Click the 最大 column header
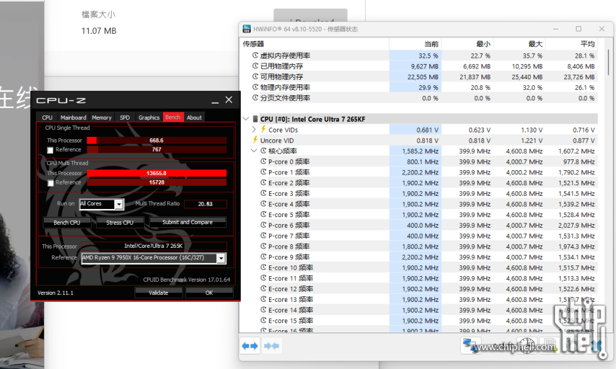The image size is (616, 369). coord(519,44)
